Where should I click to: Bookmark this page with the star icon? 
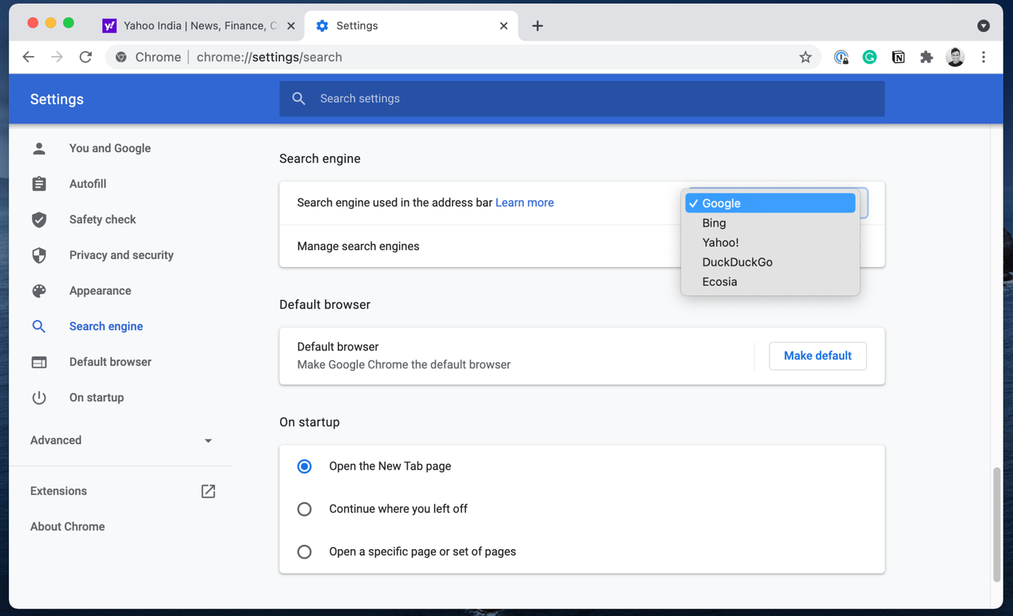coord(805,57)
